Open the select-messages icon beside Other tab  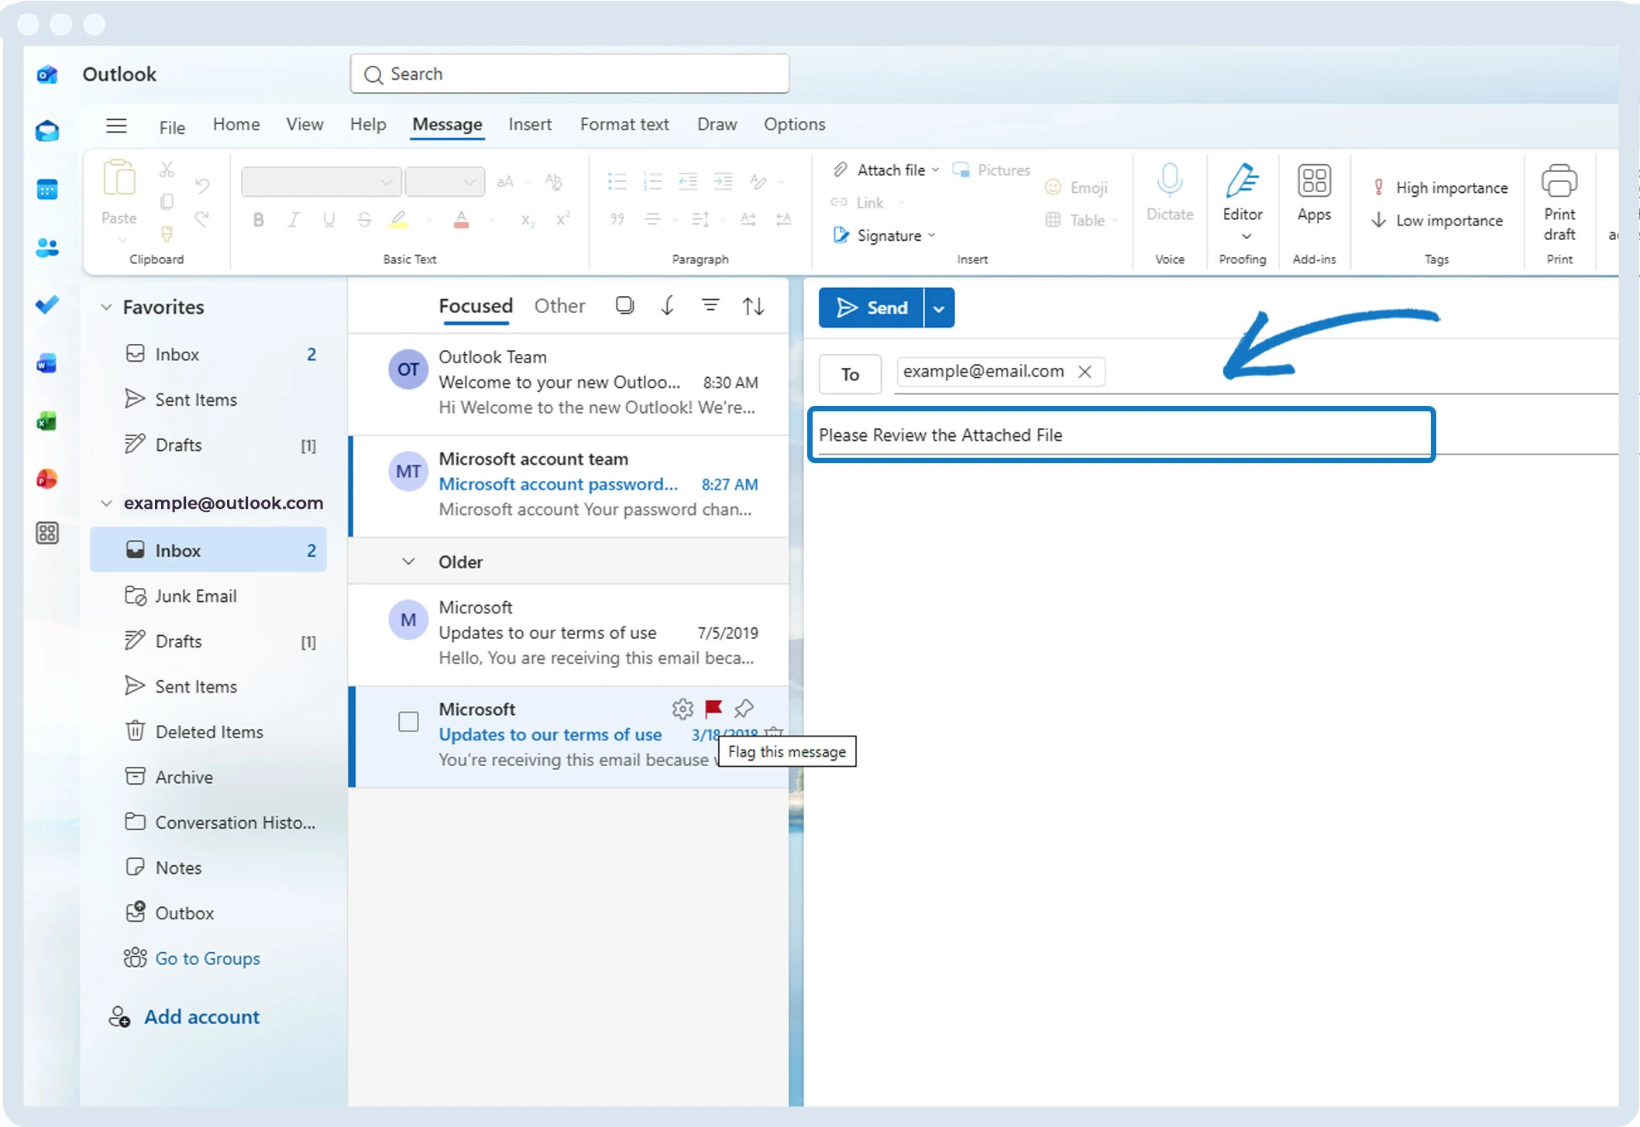(625, 306)
